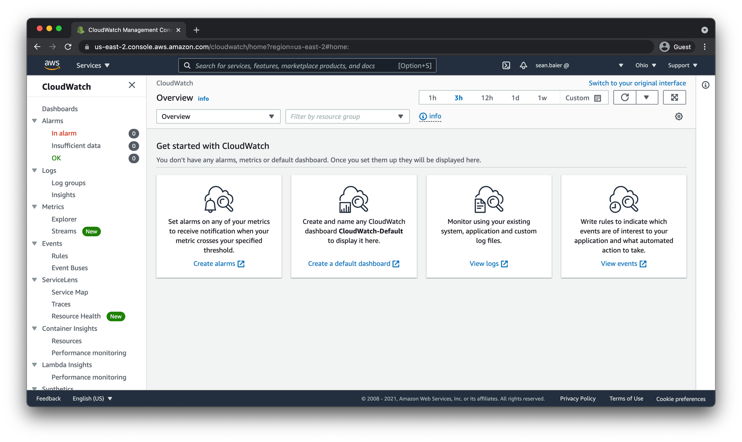Click the refresh dashboard icon button
The height and width of the screenshot is (442, 742).
pos(625,97)
